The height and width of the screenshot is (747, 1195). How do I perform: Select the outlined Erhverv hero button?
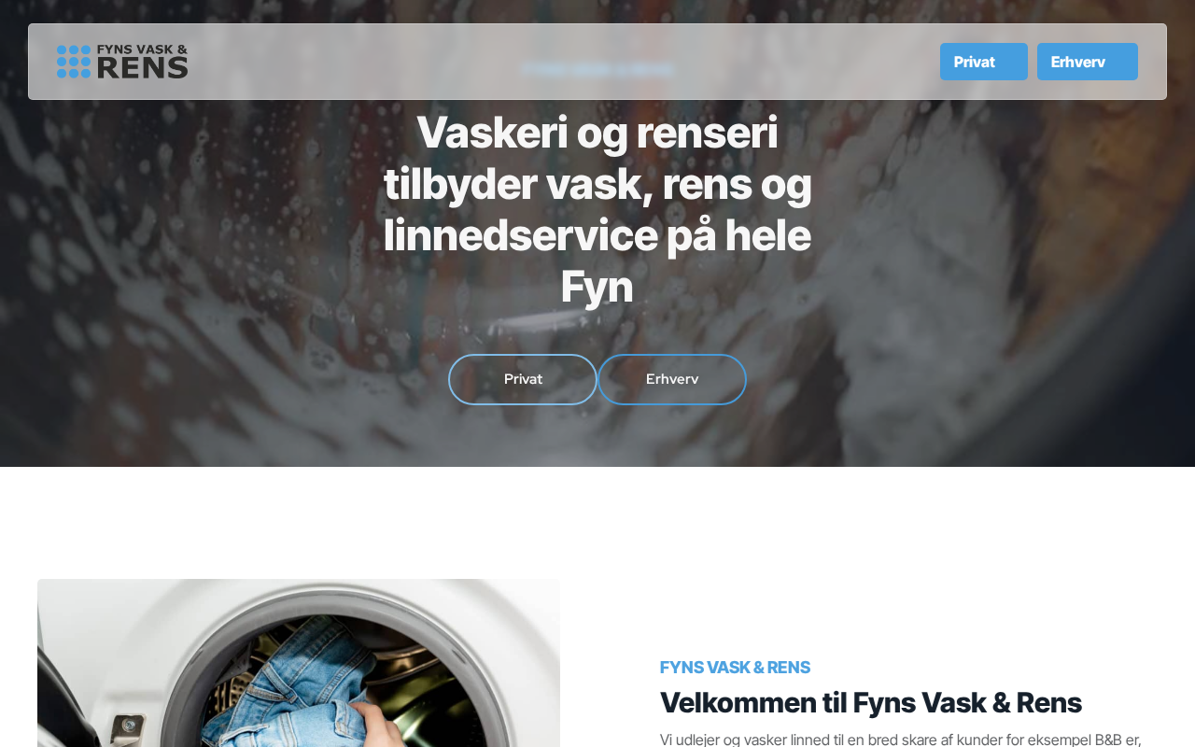[x=672, y=379]
